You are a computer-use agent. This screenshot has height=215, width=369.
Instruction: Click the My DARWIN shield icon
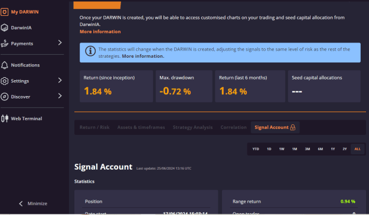point(4,12)
